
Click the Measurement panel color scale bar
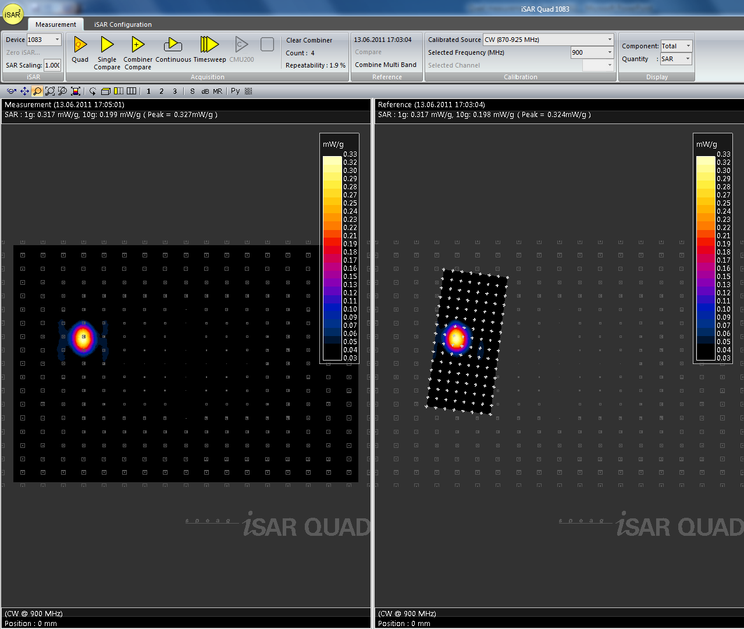point(332,258)
